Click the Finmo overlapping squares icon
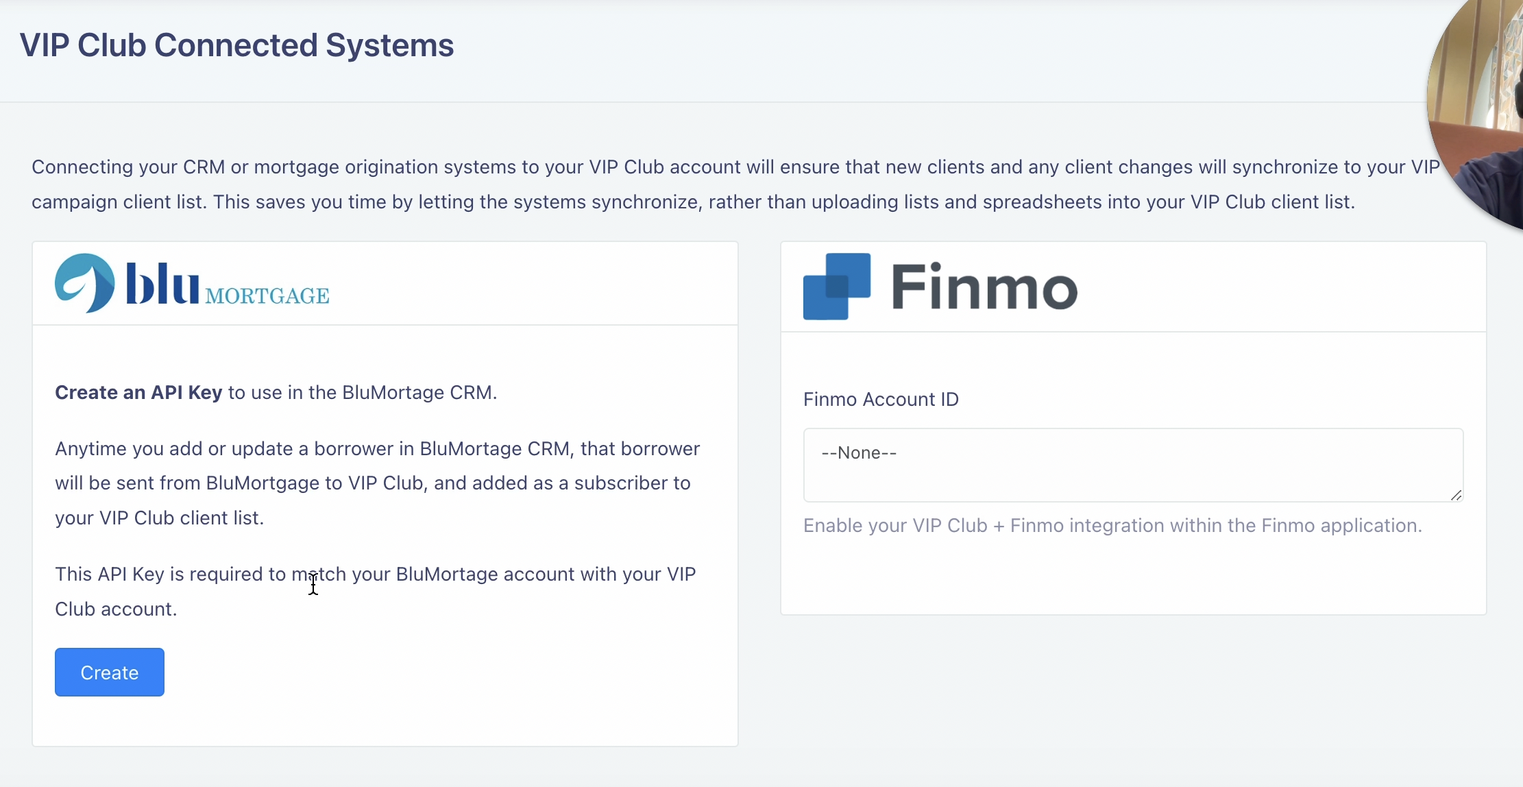 point(836,286)
